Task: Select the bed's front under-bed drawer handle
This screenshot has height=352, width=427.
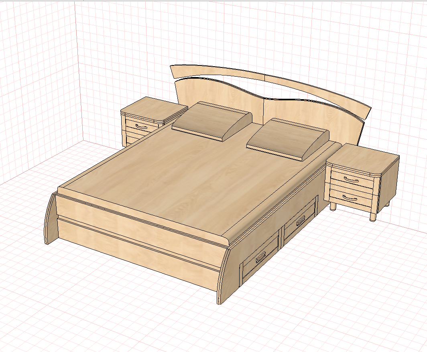Action: tap(260, 257)
